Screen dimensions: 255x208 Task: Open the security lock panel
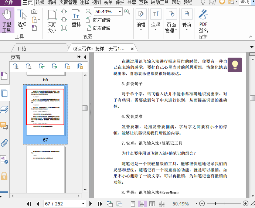(4, 175)
